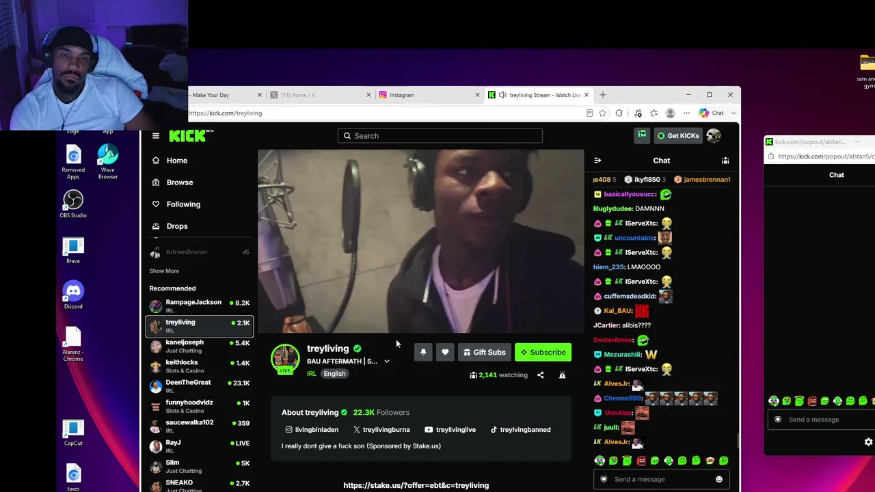Open livingbinladen Instagram link

pyautogui.click(x=312, y=430)
